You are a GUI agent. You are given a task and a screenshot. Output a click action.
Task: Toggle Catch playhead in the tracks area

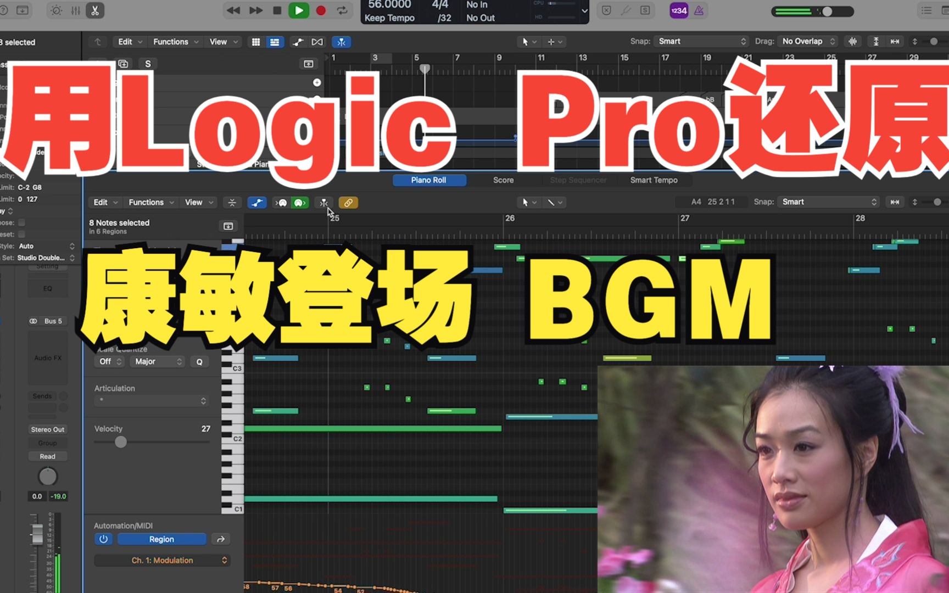click(342, 42)
